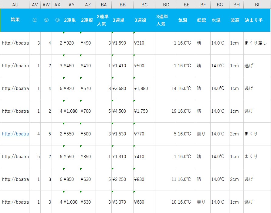Select the ¥460 cell
This screenshot has height=213, width=271.
click(x=72, y=66)
